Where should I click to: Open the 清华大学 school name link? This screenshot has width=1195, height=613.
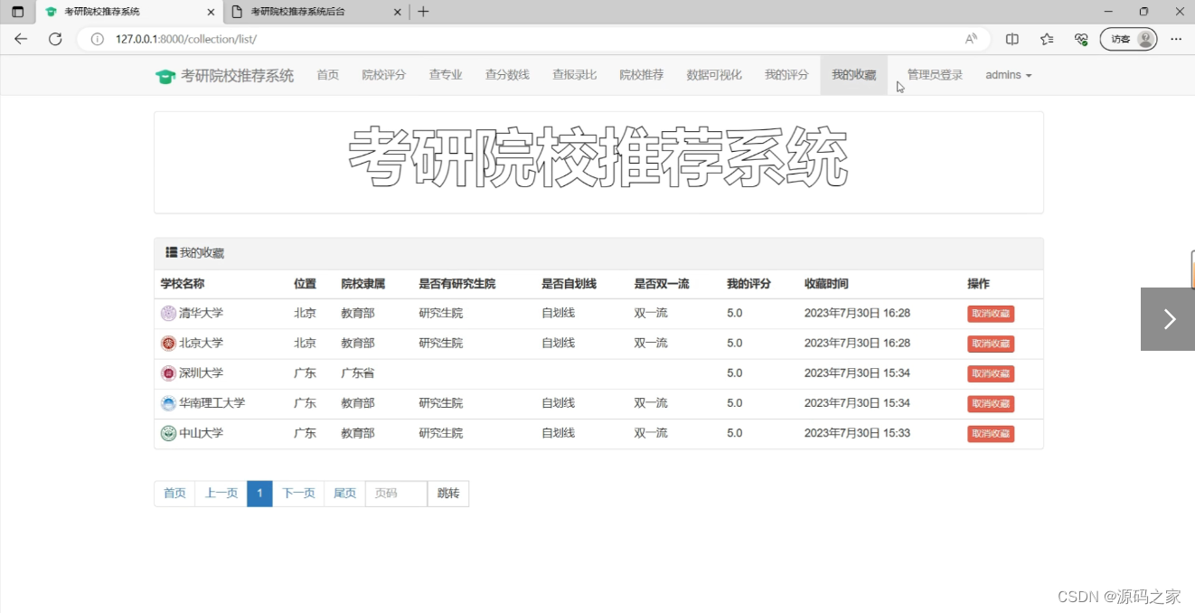201,313
